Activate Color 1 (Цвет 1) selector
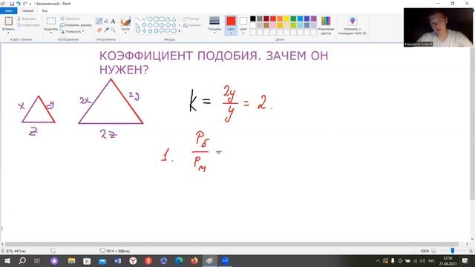Viewport: 475px width, 267px height. point(231,25)
